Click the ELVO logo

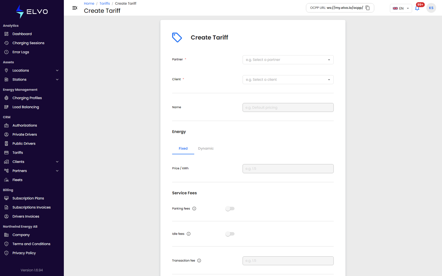32,12
